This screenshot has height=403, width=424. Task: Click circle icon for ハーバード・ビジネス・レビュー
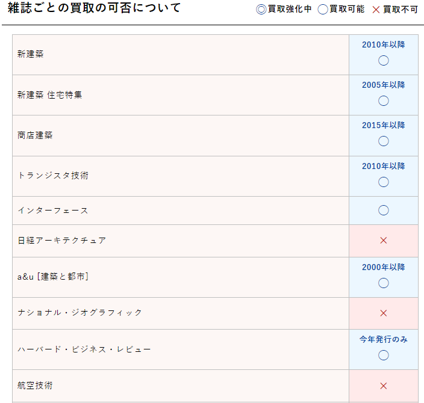383,355
